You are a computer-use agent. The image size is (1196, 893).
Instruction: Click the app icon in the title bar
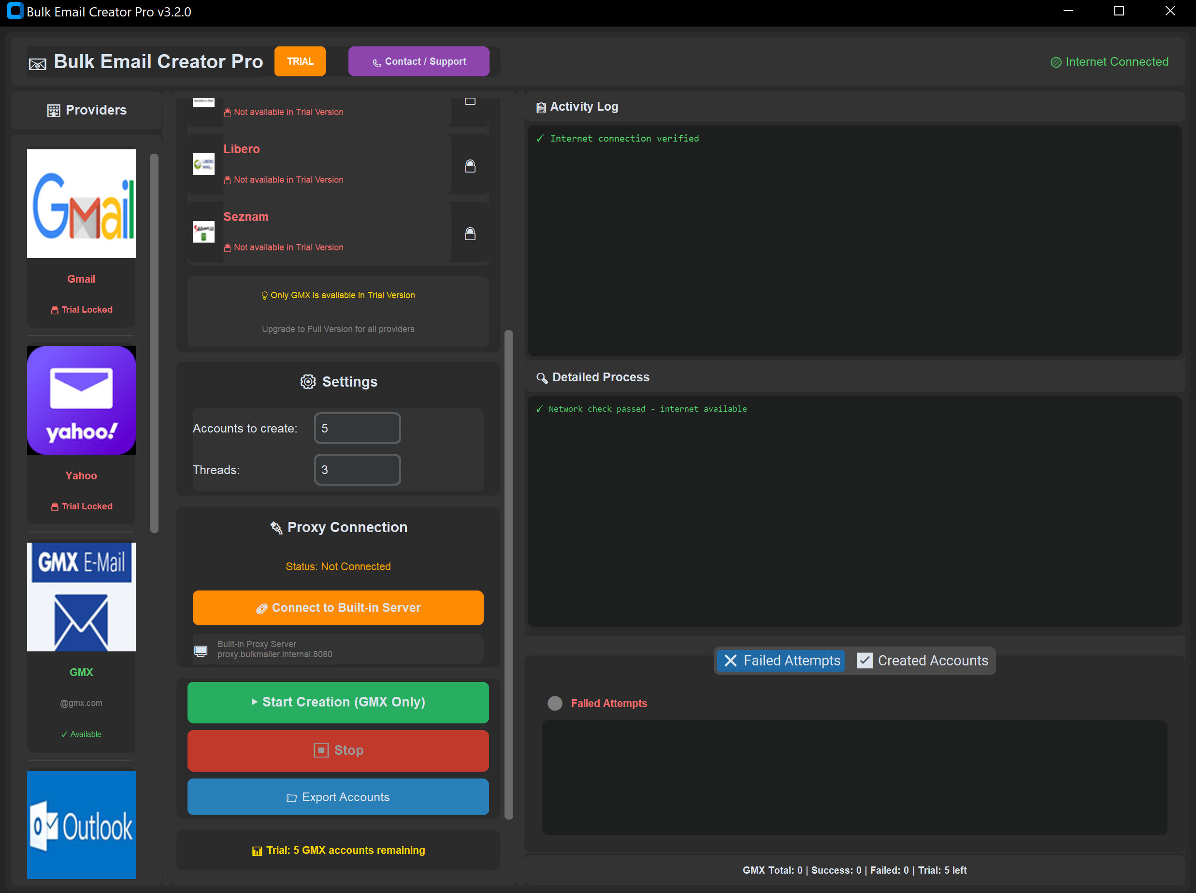(14, 11)
